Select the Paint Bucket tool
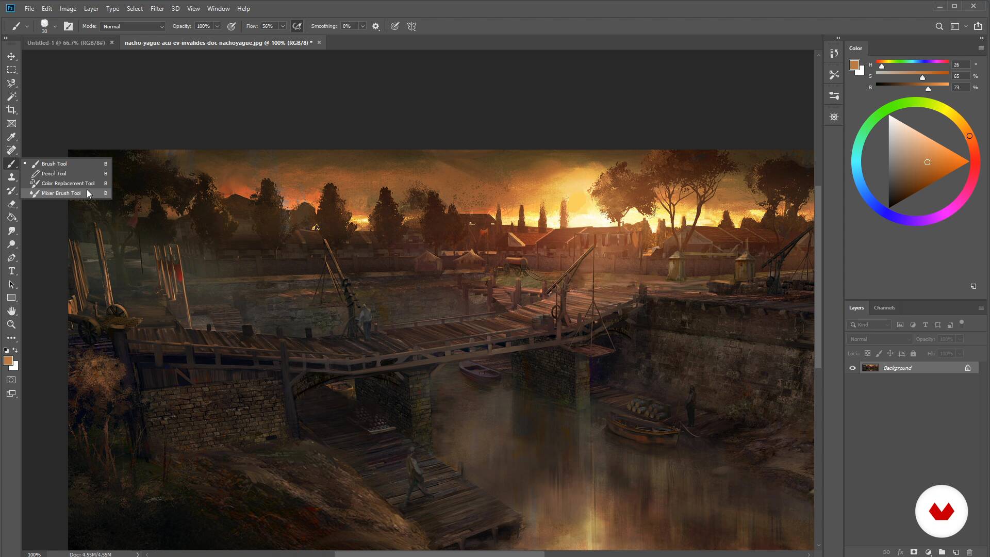990x557 pixels. click(11, 217)
